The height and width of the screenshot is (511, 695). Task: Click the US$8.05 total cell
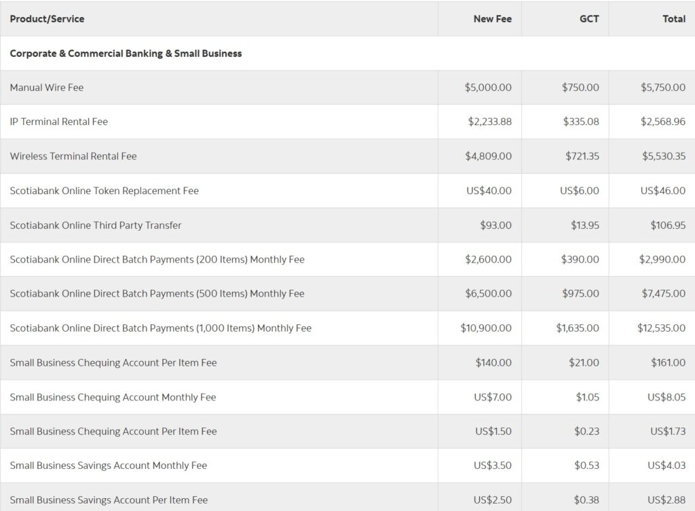point(666,397)
